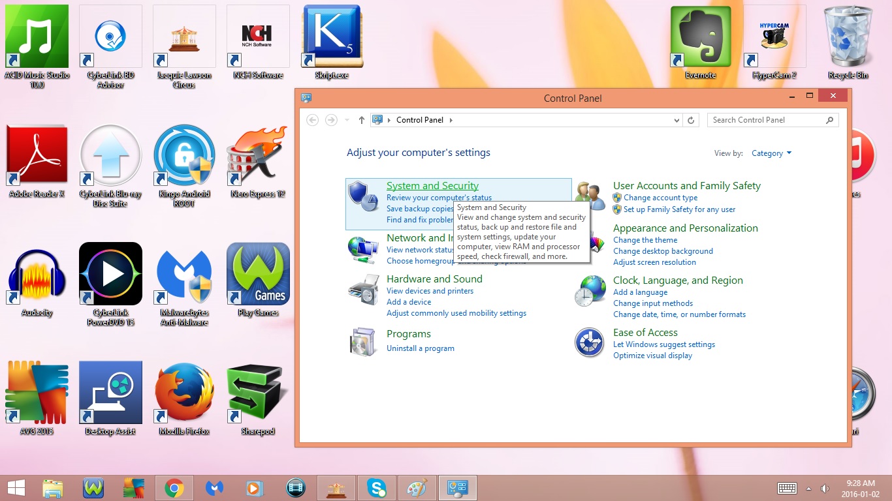Expand the chevron after Control Panel breadcrumb
892x501 pixels.
[451, 120]
